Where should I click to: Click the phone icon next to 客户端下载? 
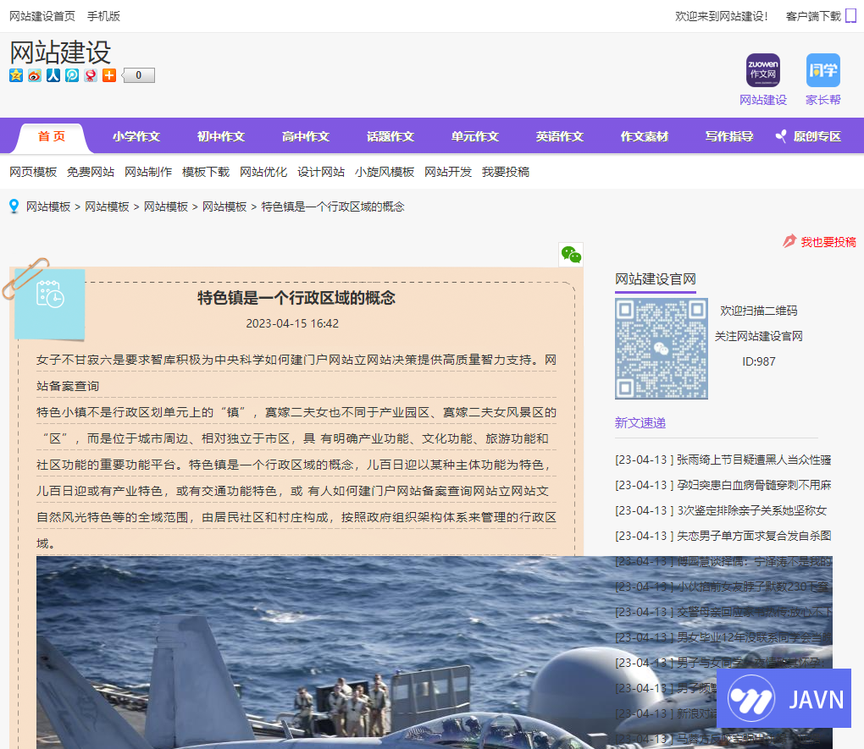point(850,16)
